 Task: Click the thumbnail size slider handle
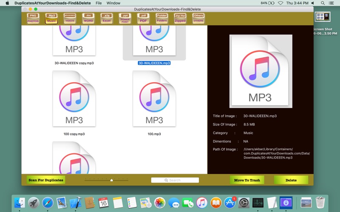point(111,180)
